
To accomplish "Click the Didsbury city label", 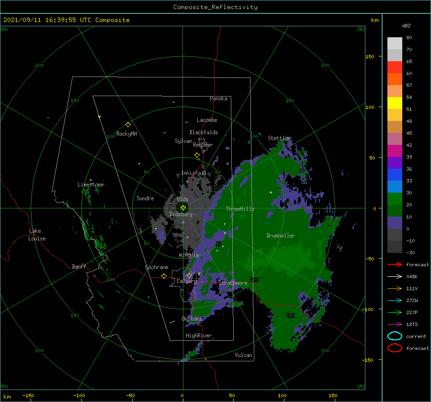I will pyautogui.click(x=181, y=214).
